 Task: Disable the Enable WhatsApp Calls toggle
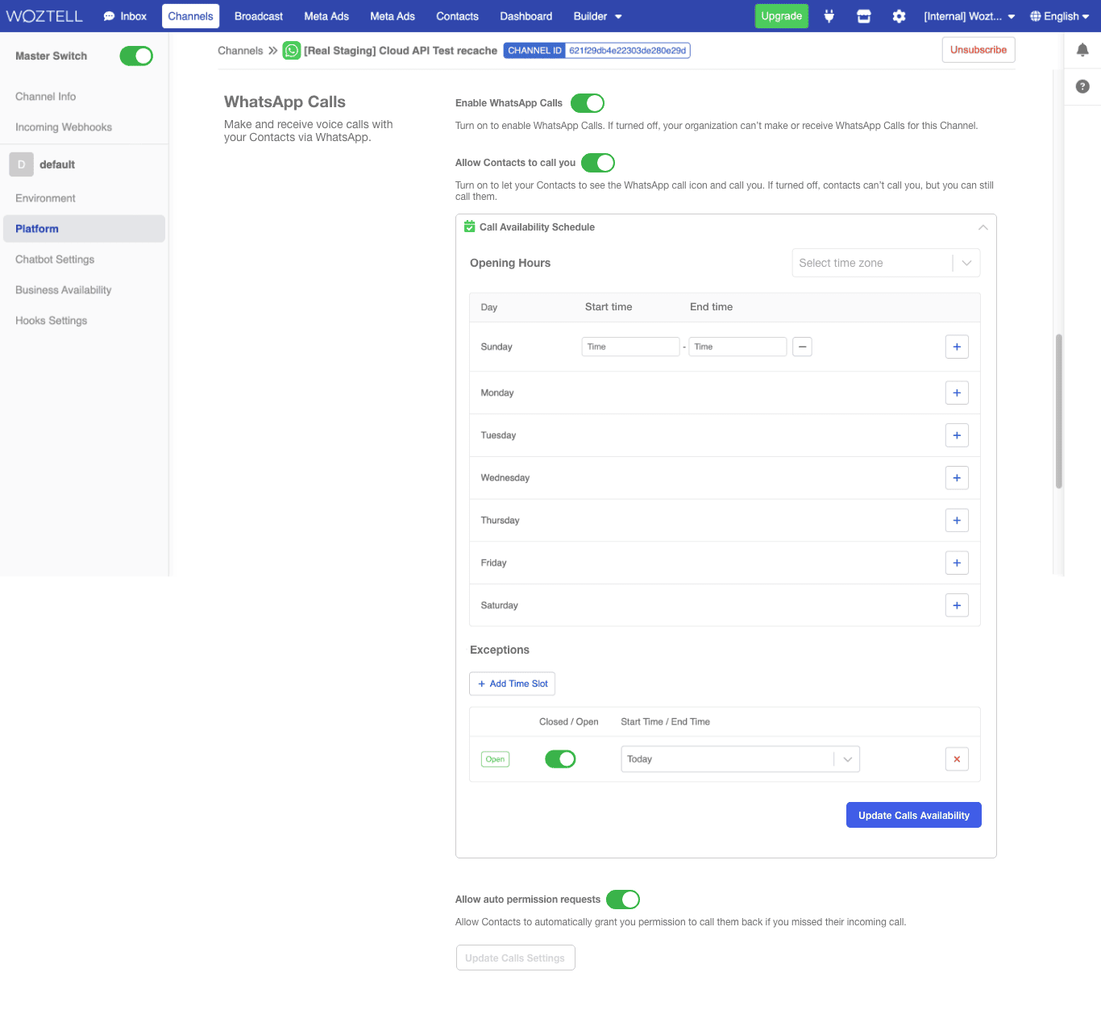(x=588, y=103)
